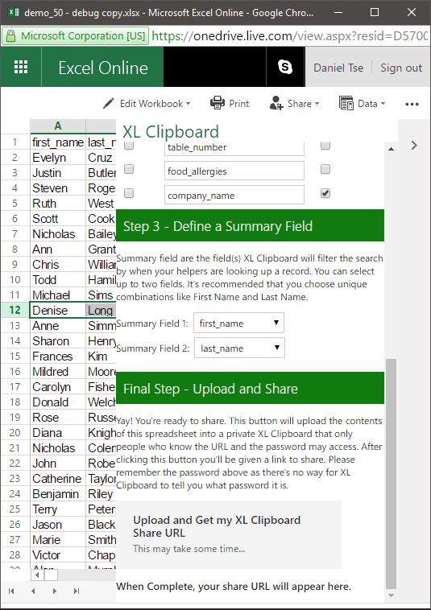Click the pane vertical scrollbar thumb
The width and height of the screenshot is (431, 610).
[391, 474]
